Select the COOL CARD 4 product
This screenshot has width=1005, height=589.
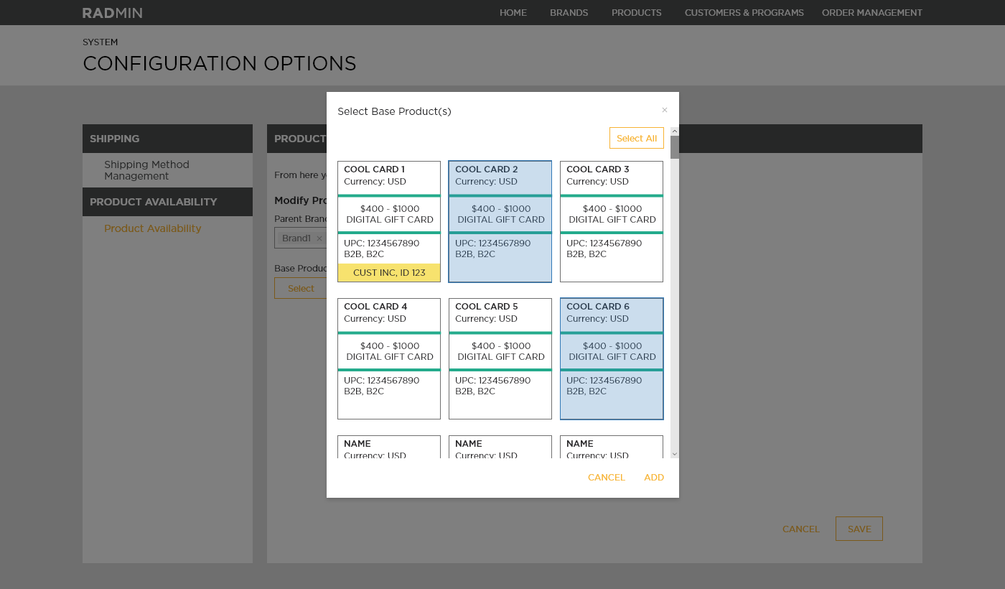(x=388, y=358)
